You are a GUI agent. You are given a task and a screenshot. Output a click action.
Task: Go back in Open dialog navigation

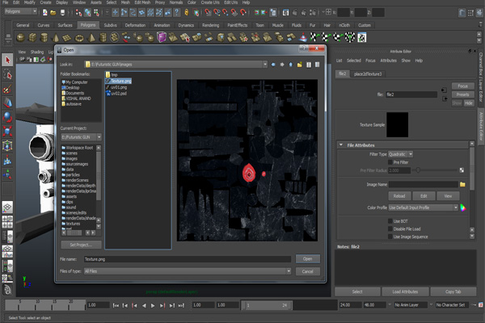pos(273,65)
